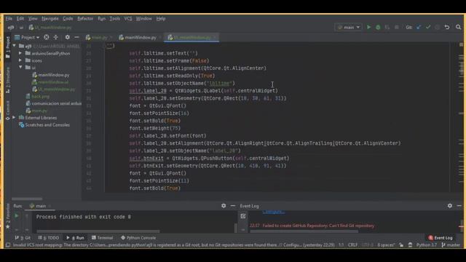This screenshot has height=262, width=466.
Task: Roll back changes with the undo arrow
Action: coord(447,27)
